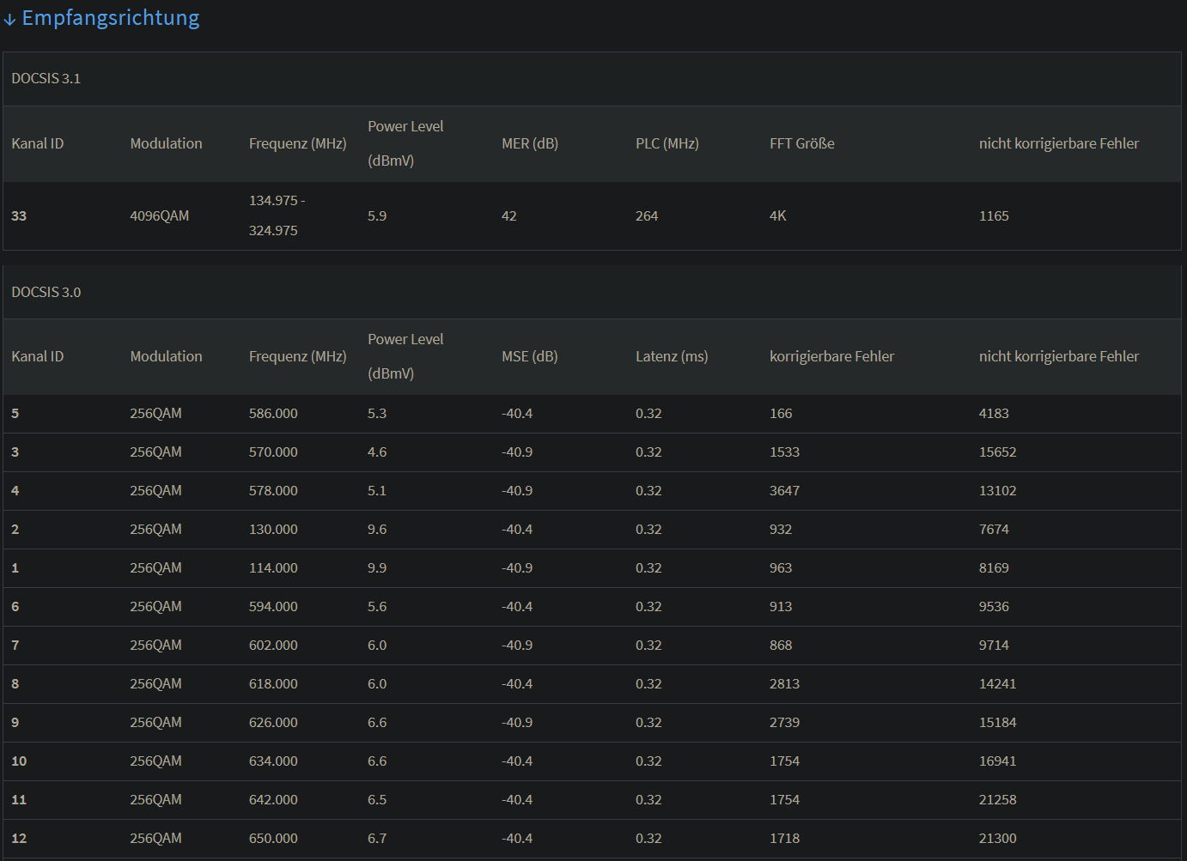Click frequency 578.000 in channel 4 row
Screen dimensions: 1187x861
[x=273, y=490]
